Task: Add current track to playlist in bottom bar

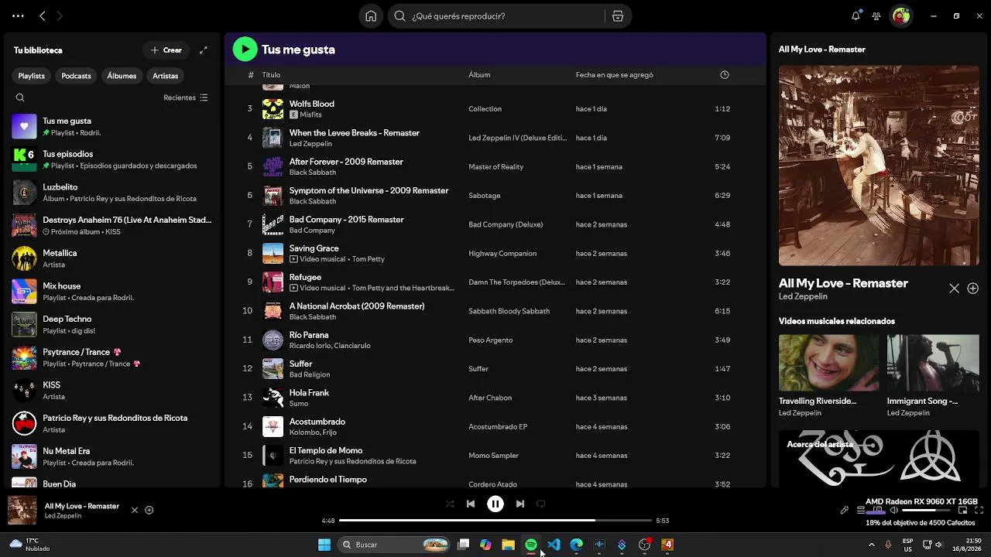Action: 149,511
